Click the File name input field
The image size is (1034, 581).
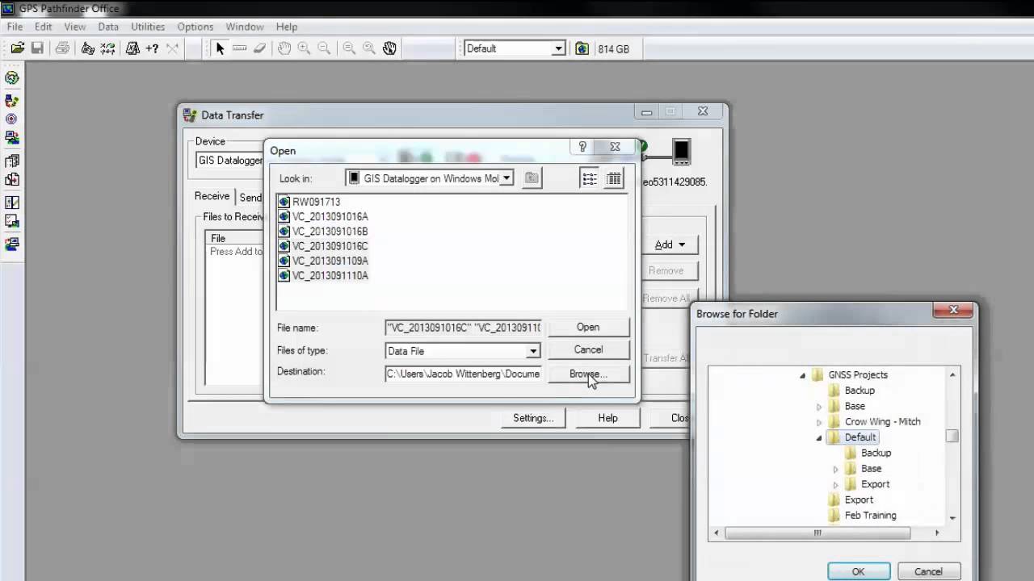pos(464,328)
